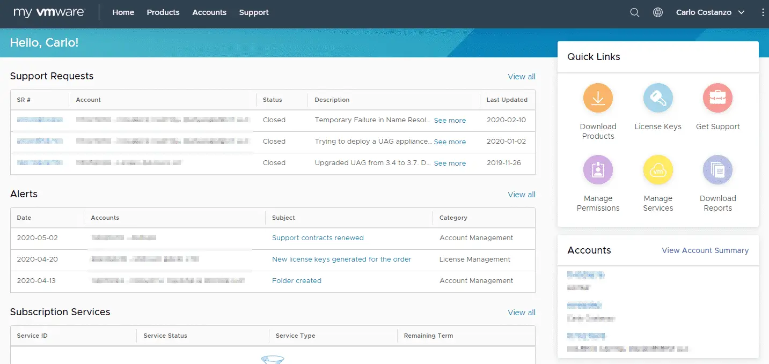
Task: Expand See more for Temporary Failure request
Action: (x=450, y=121)
